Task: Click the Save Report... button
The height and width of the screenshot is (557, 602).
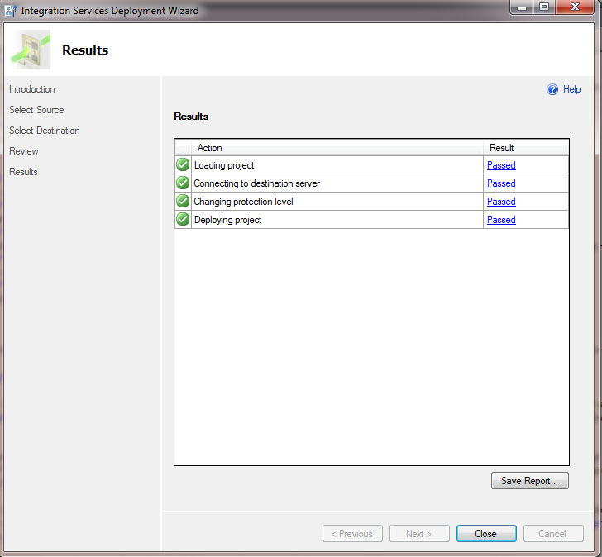Action: [530, 481]
